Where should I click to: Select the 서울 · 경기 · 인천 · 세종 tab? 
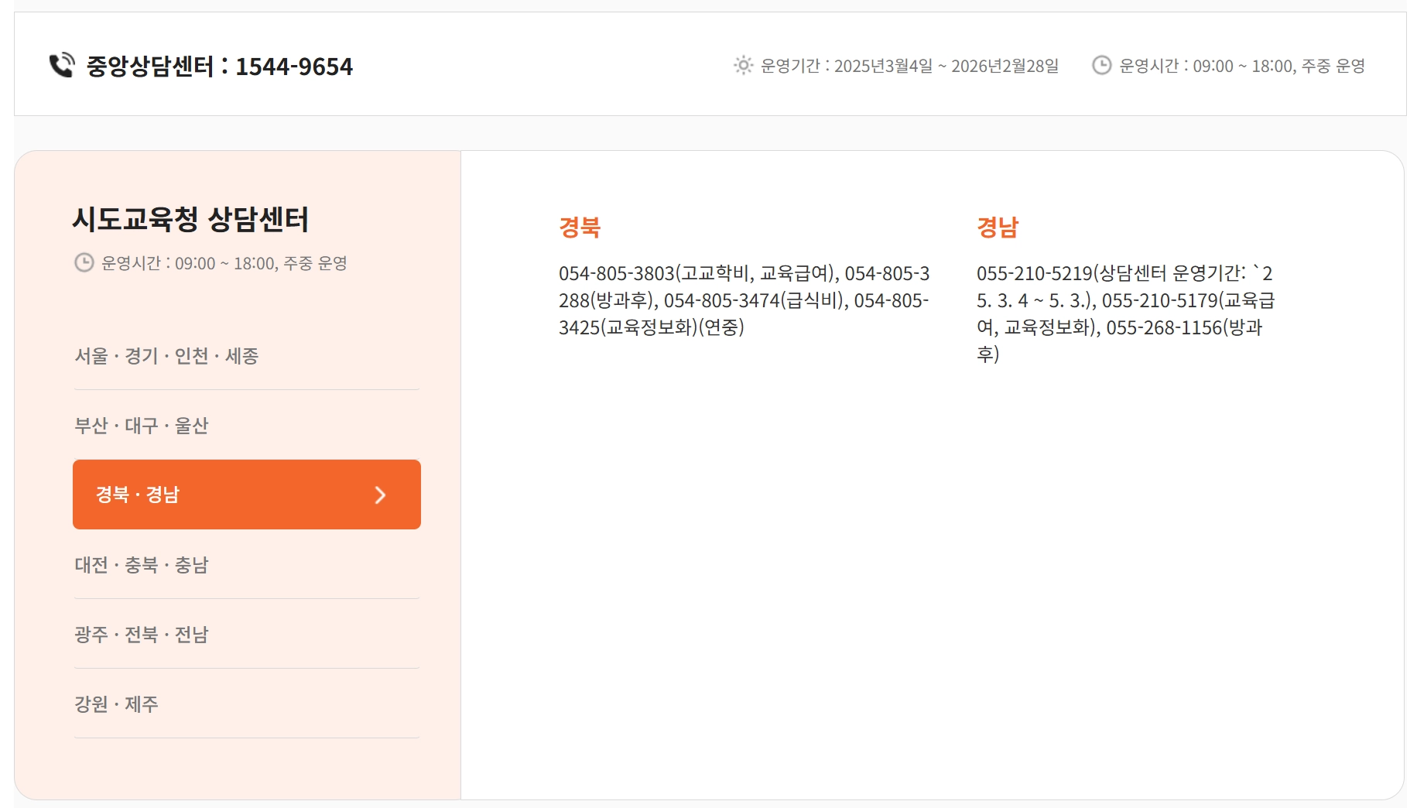[247, 355]
